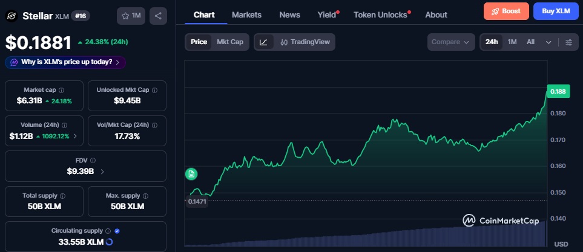This screenshot has width=583, height=252.
Task: Click info icon beside Circulating supply
Action: coord(108,231)
